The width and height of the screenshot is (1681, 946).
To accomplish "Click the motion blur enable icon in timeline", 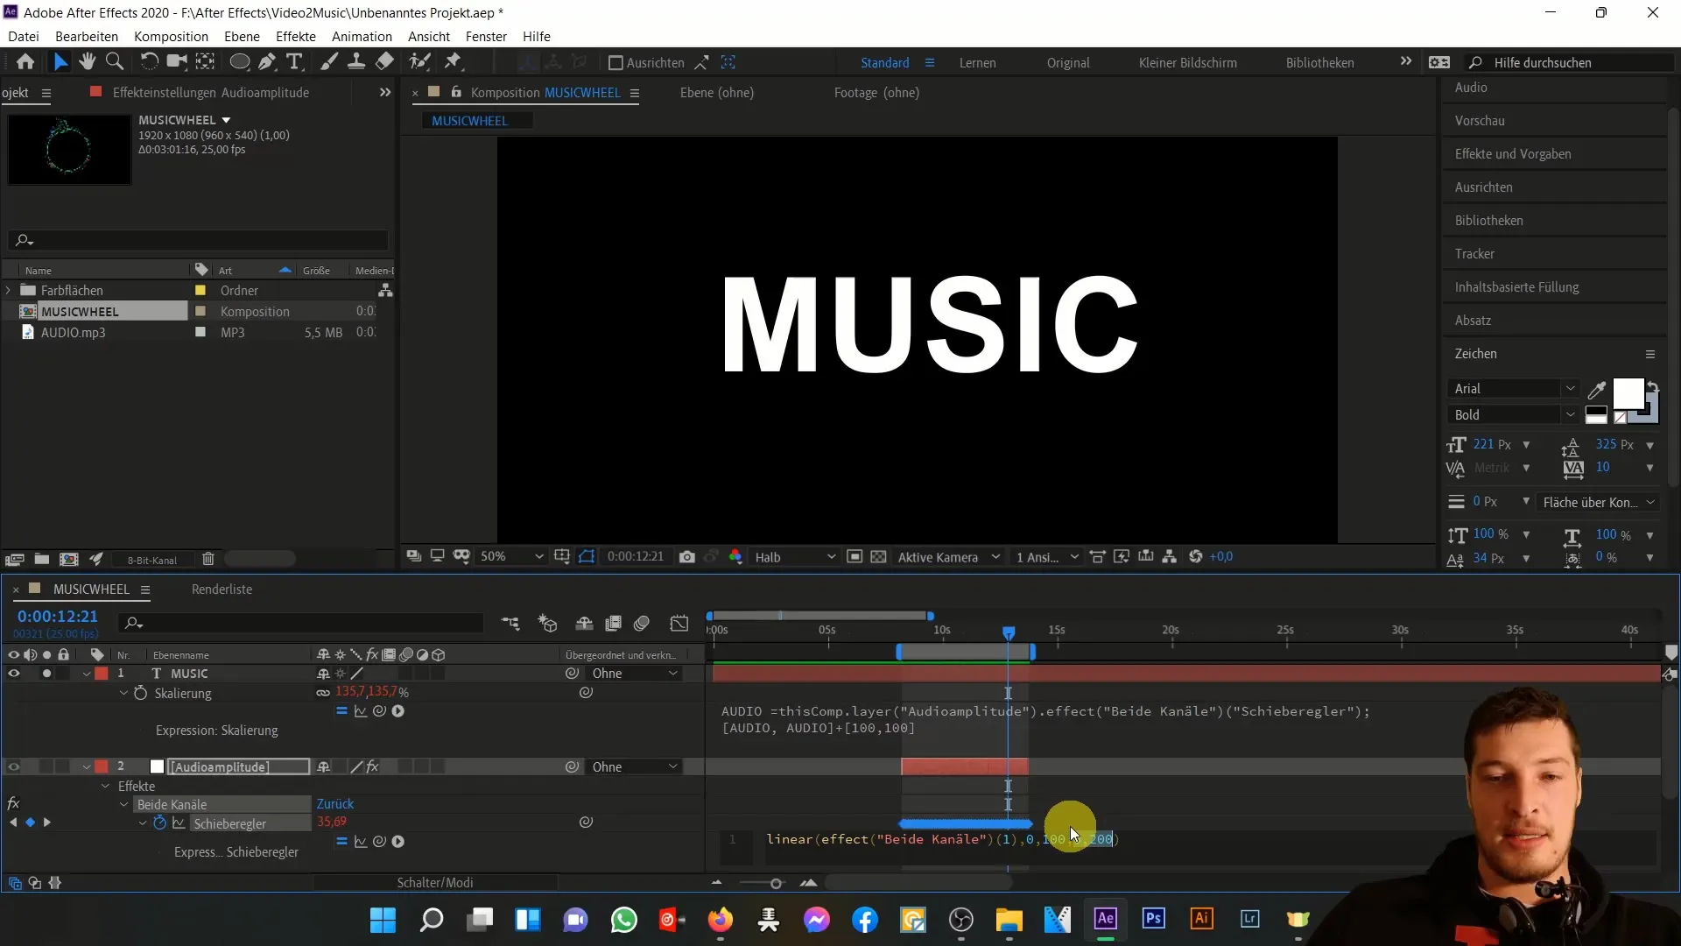I will pos(642,624).
